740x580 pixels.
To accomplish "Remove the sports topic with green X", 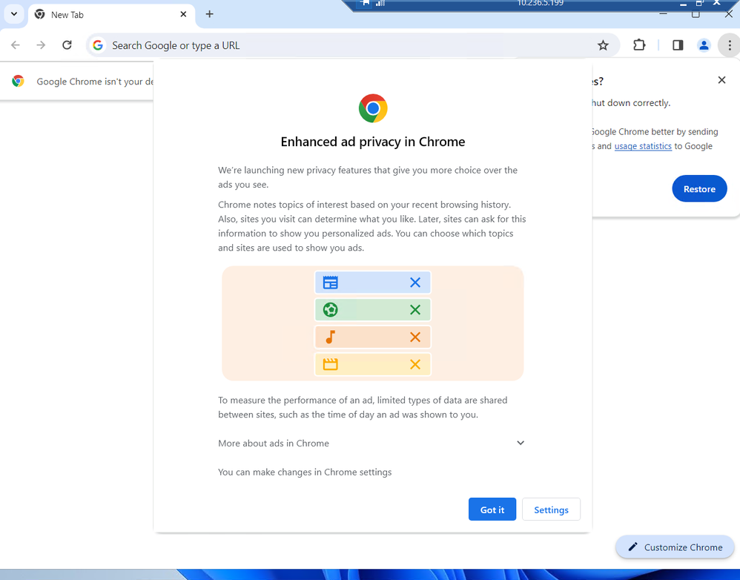I will tap(414, 309).
